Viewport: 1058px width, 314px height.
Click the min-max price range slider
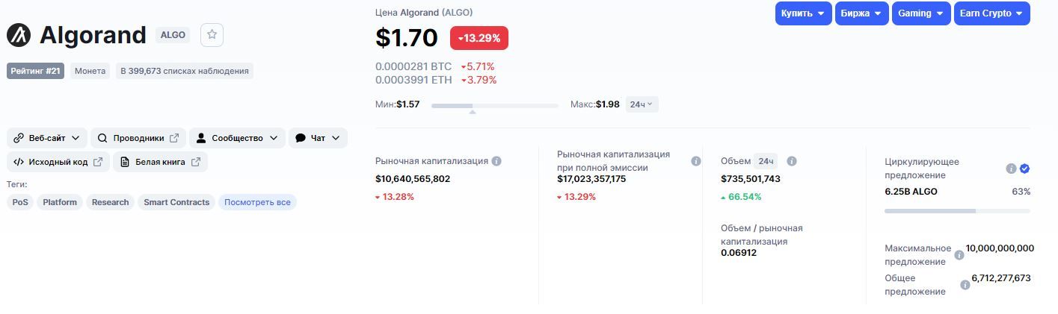(494, 106)
